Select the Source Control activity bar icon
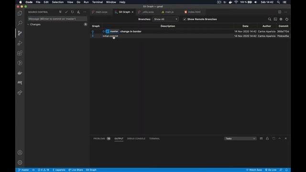 pos(20,33)
